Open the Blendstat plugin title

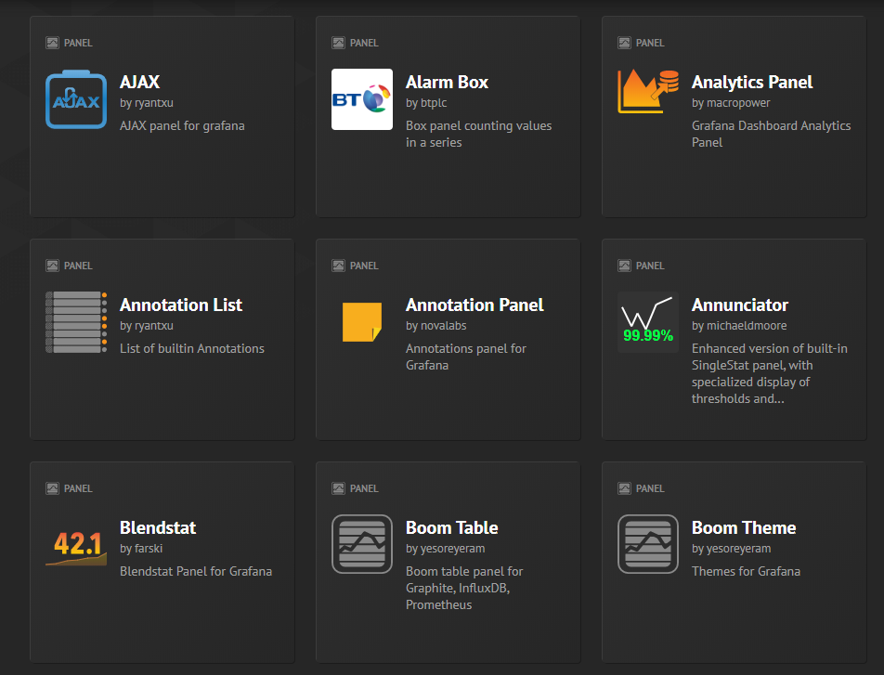[x=158, y=527]
